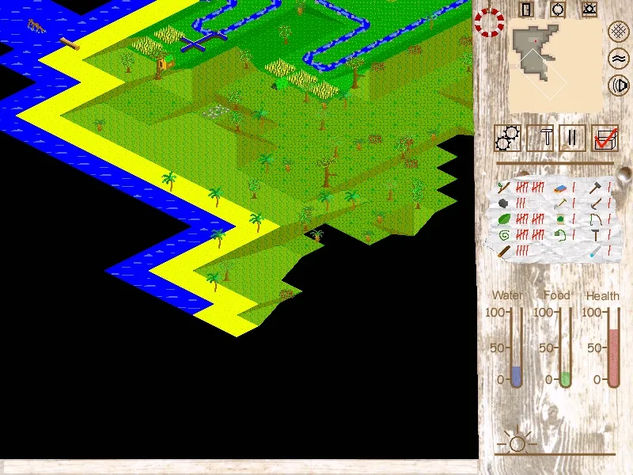Image resolution: width=633 pixels, height=475 pixels.
Task: Select the liana spiral inventory item
Action: click(504, 235)
